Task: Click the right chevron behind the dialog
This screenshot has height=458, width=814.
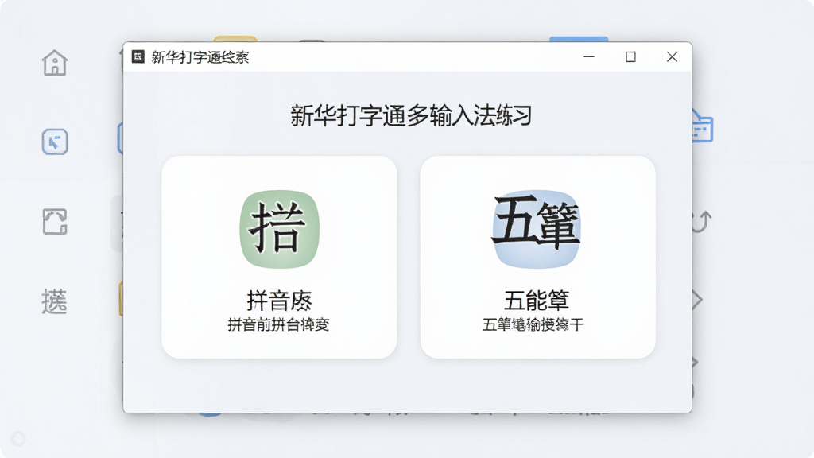Action: point(697,300)
